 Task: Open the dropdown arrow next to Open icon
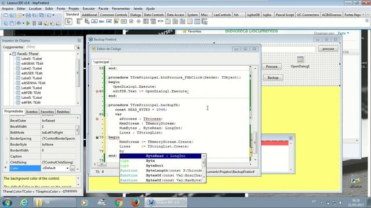[x=23, y=16]
